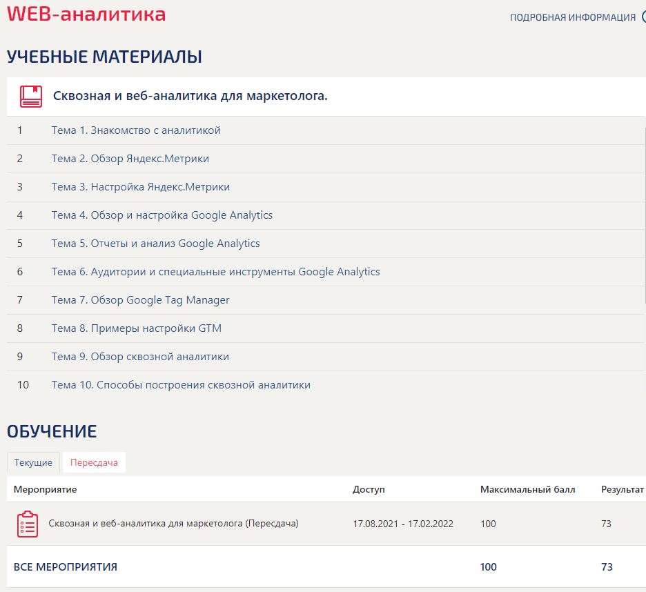Image resolution: width=646 pixels, height=592 pixels.
Task: Open Тема 8. Примеры настройки GTM
Action: point(136,328)
